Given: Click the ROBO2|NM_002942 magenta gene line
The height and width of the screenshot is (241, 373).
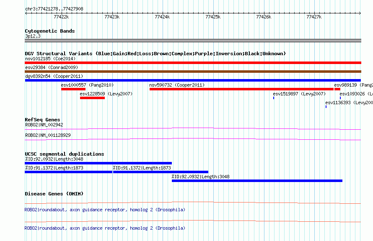Looking at the screenshot, I should 193,129.
